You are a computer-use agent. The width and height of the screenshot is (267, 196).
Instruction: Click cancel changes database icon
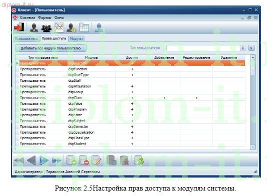tap(124, 160)
